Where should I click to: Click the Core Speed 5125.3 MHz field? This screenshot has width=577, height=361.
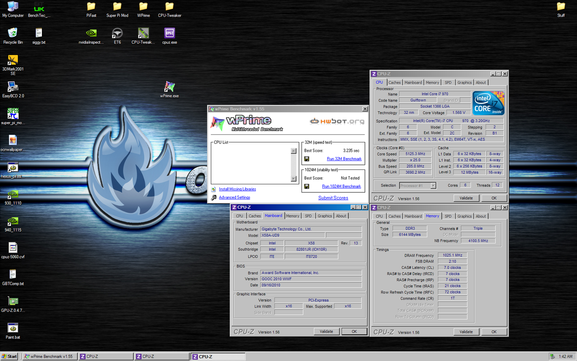(415, 154)
